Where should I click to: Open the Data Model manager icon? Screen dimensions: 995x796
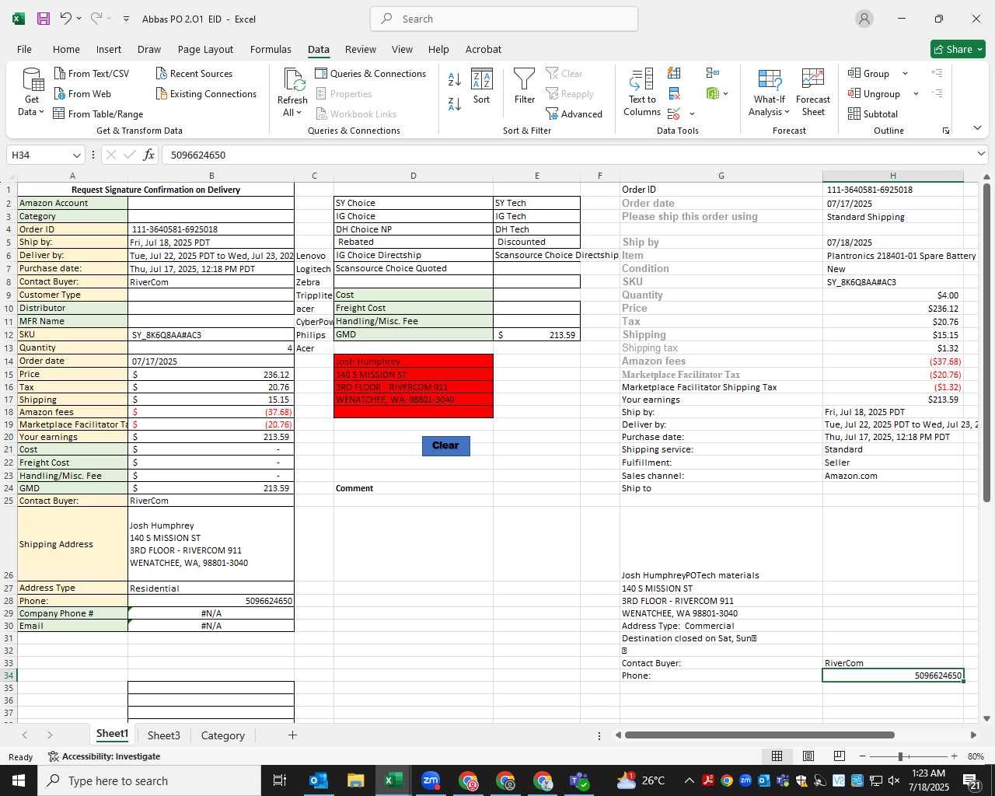click(712, 93)
